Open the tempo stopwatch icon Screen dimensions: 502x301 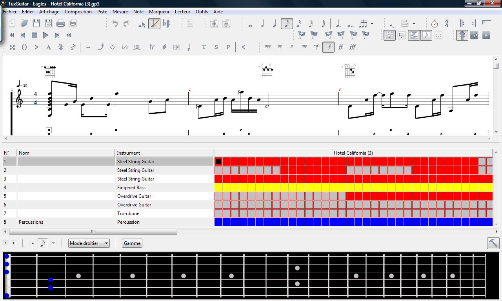point(435,24)
